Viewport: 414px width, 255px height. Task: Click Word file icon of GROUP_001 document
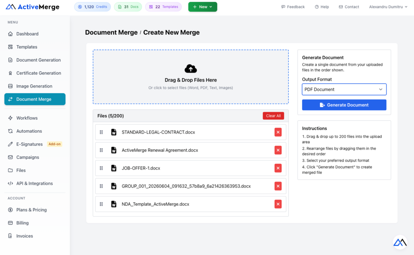(x=114, y=186)
